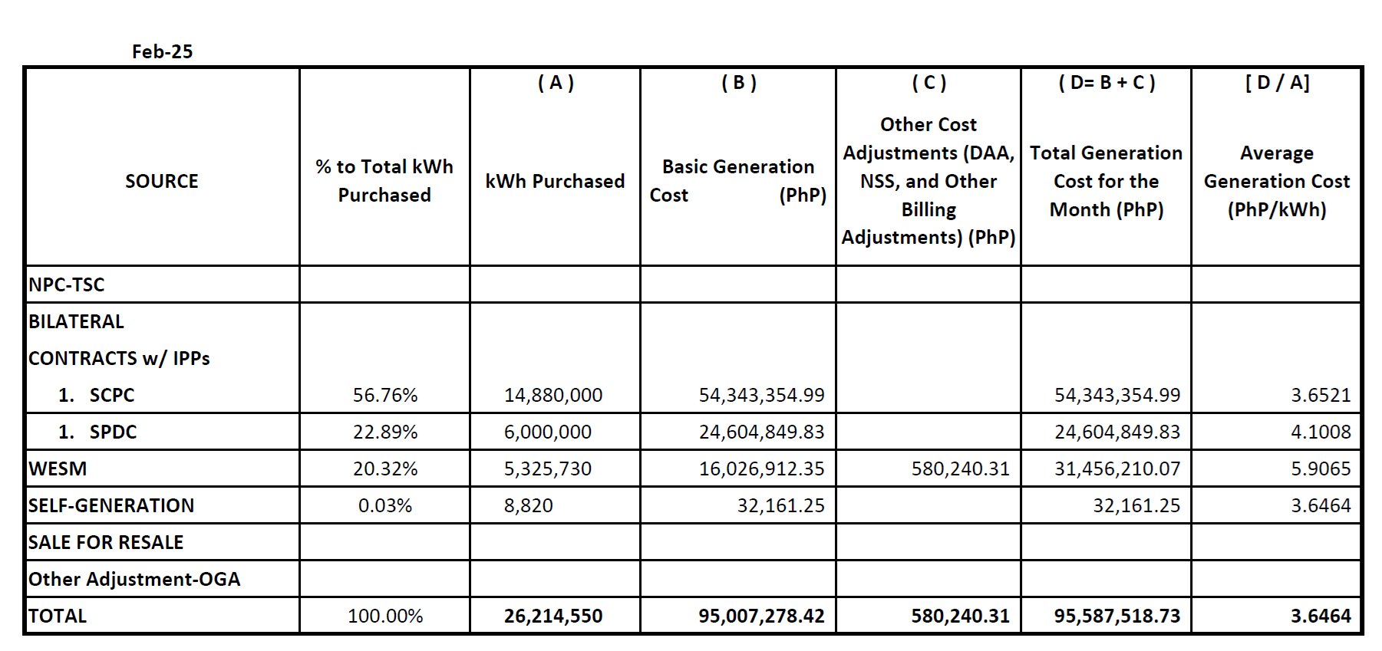
Task: Click the WESM row label
Action: point(58,469)
